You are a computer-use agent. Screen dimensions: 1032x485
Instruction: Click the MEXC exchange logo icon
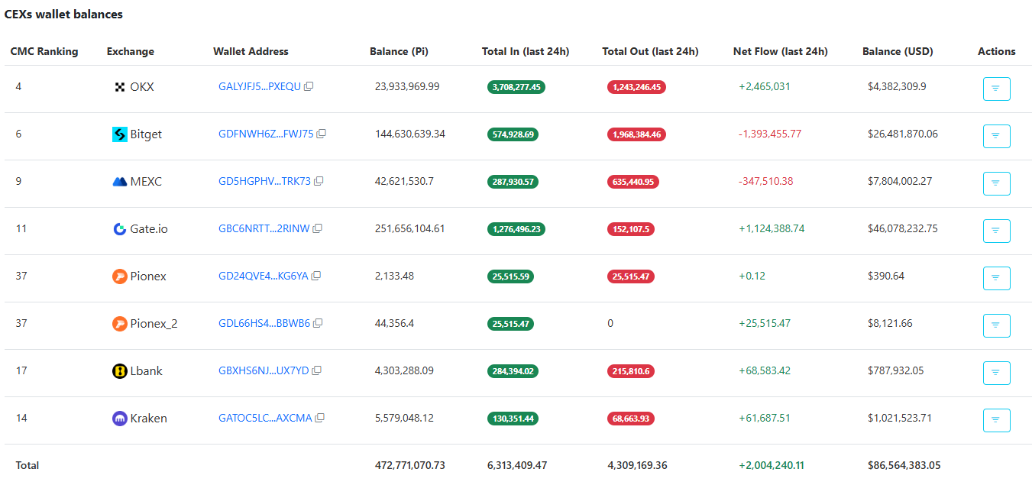tap(118, 181)
